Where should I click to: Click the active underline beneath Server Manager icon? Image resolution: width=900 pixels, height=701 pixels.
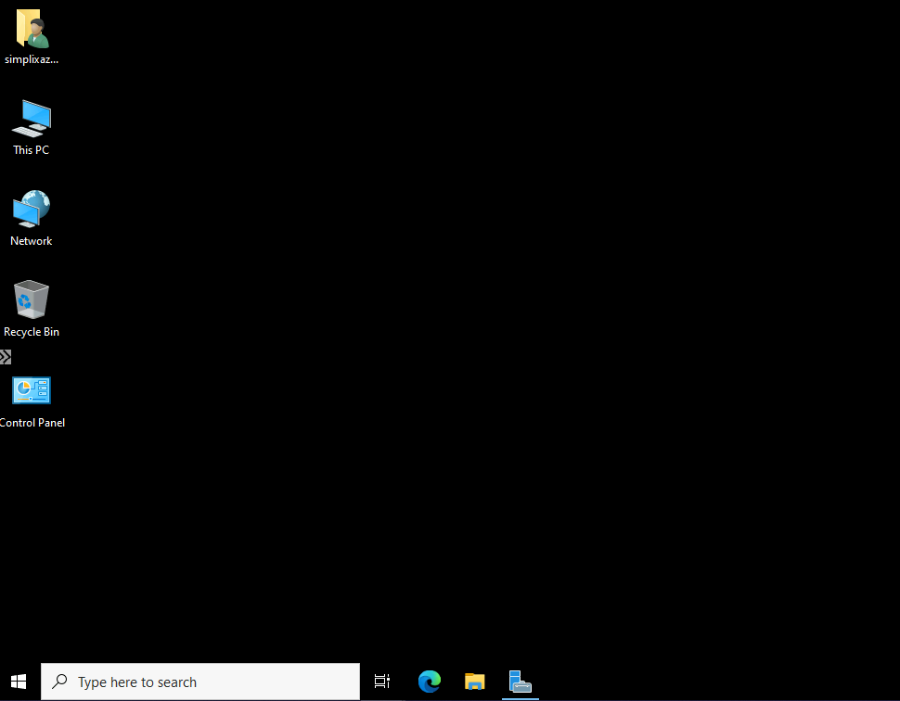(x=520, y=698)
